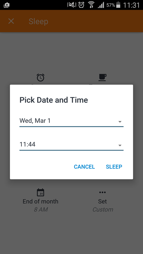The image size is (143, 254).
Task: Open the time dropdown arrow
Action: (120, 145)
